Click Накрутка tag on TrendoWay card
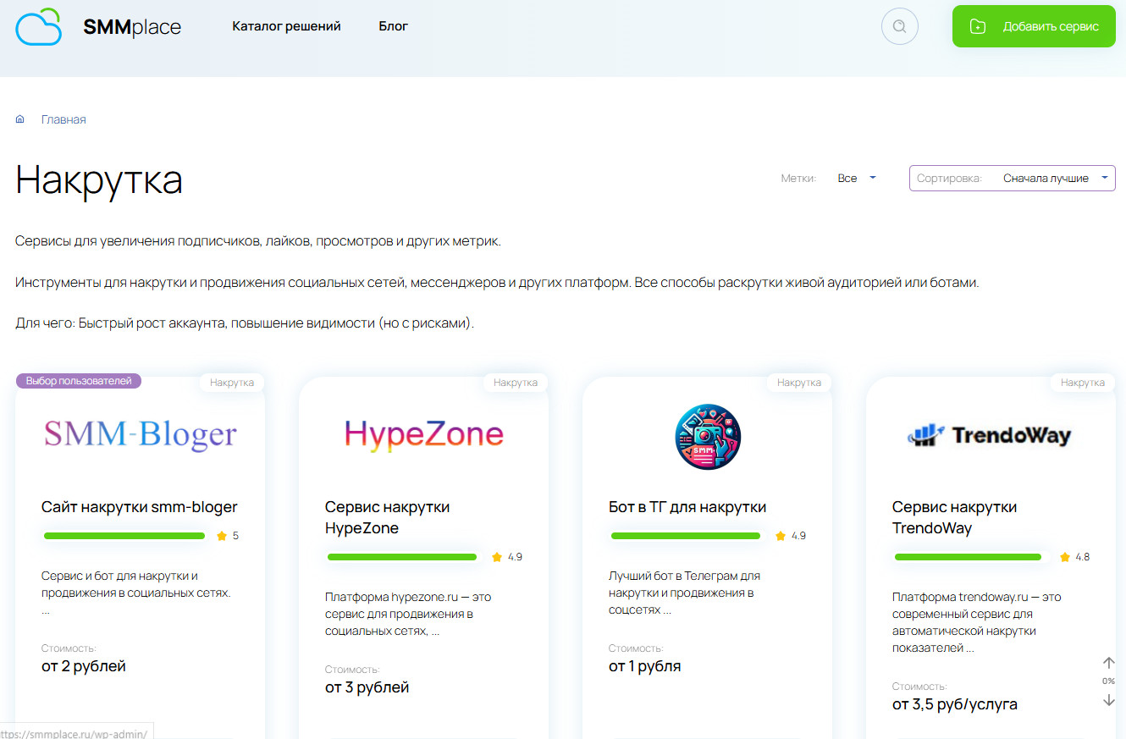This screenshot has height=739, width=1126. coord(1083,383)
